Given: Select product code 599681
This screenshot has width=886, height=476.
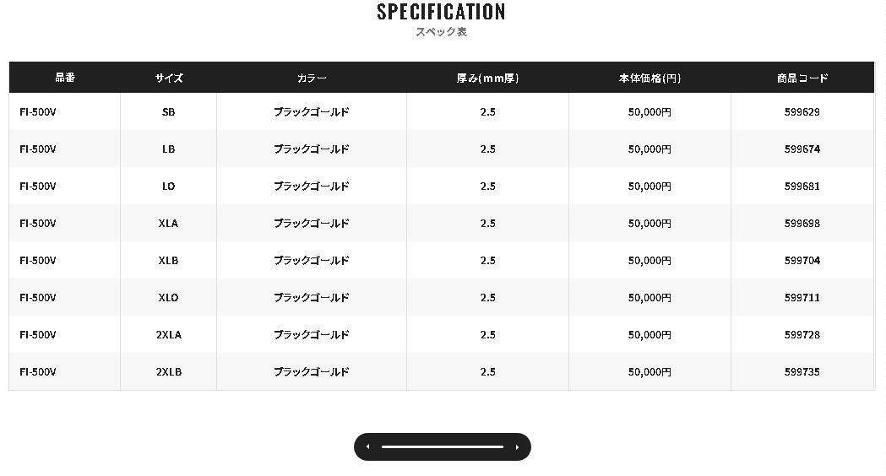Looking at the screenshot, I should click(802, 187).
